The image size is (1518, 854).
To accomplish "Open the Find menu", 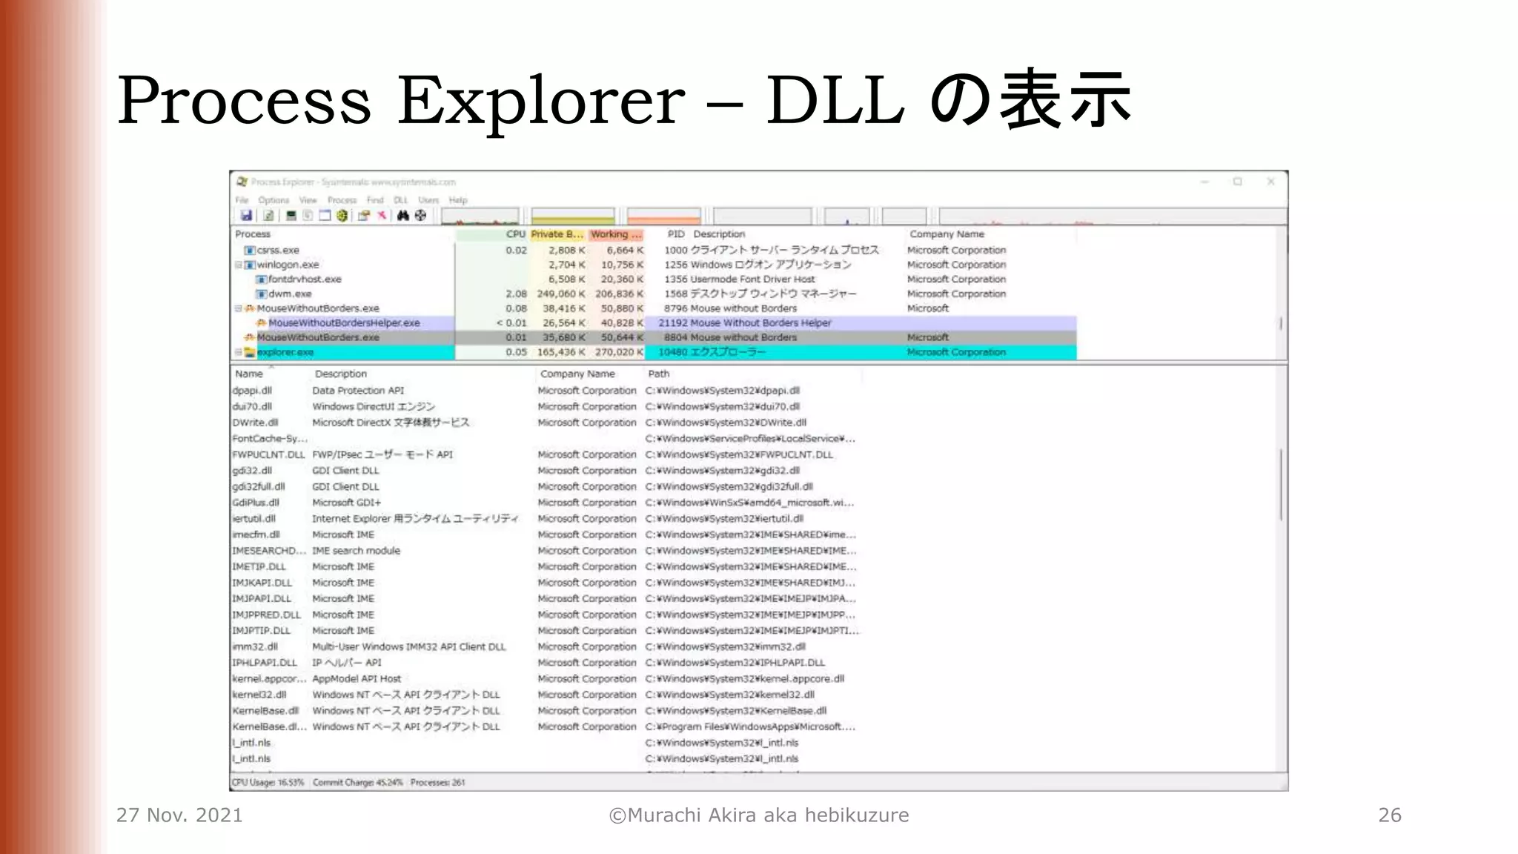I will click(x=375, y=200).
